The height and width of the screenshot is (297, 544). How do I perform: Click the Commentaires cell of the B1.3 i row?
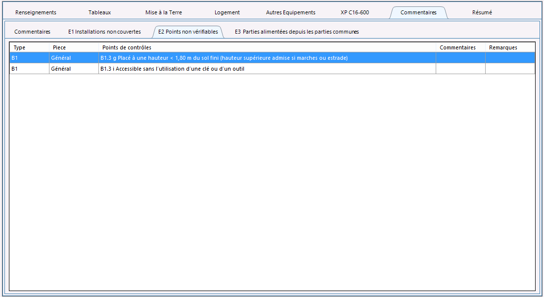(x=460, y=69)
